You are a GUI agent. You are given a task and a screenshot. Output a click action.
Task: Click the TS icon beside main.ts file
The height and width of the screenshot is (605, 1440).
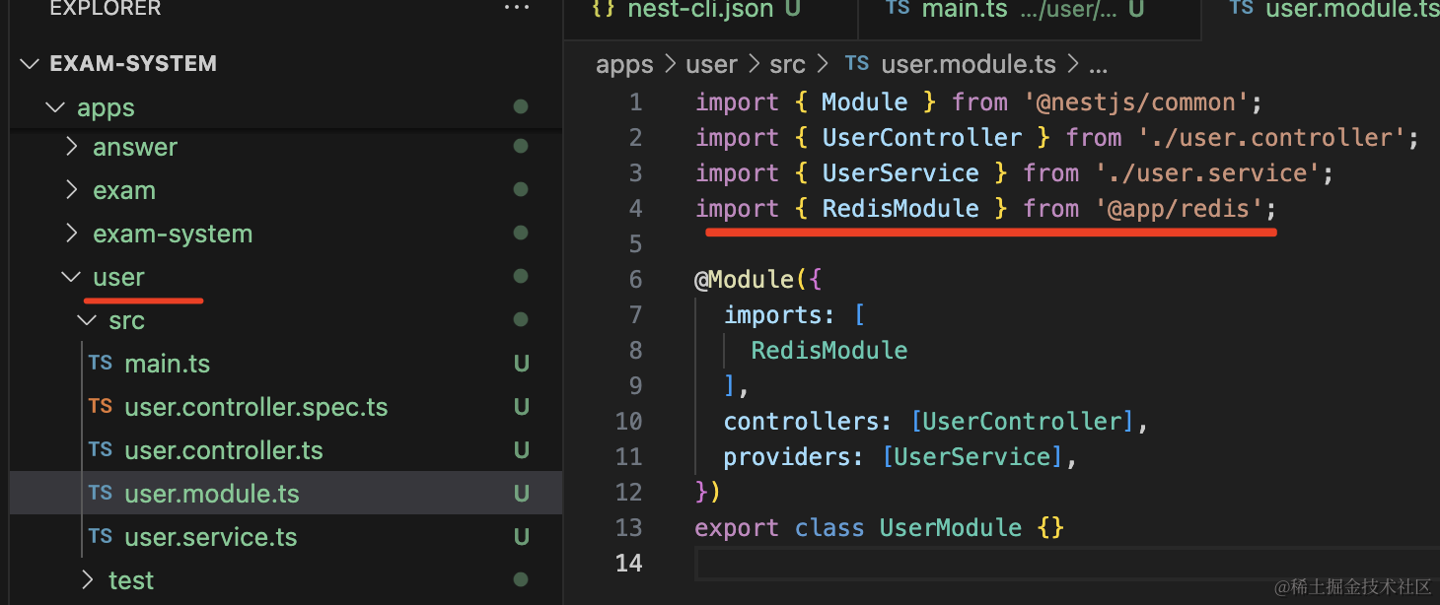(x=101, y=363)
